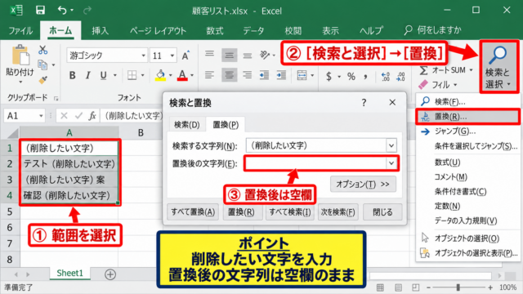Click the オプション(T) >> button
This screenshot has height=294, width=523.
pyautogui.click(x=363, y=184)
